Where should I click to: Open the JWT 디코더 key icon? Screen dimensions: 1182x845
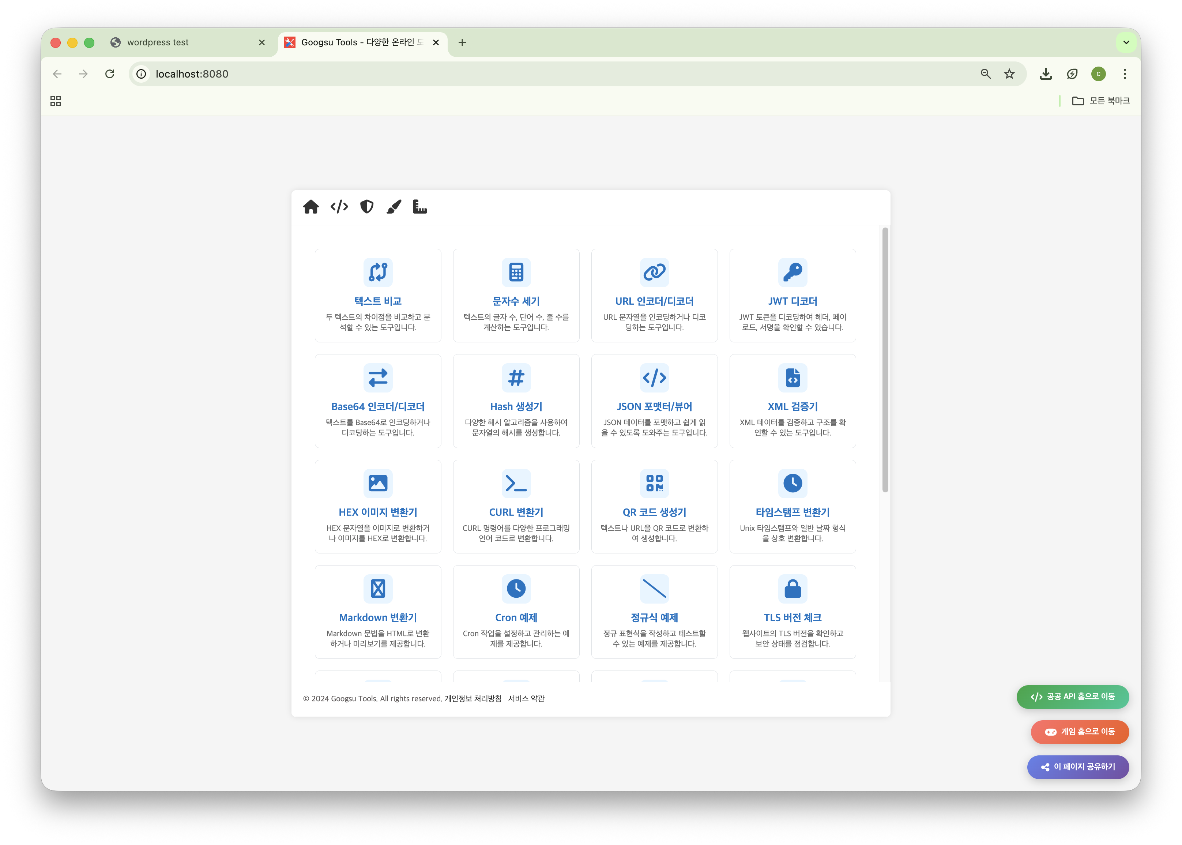[x=793, y=272]
